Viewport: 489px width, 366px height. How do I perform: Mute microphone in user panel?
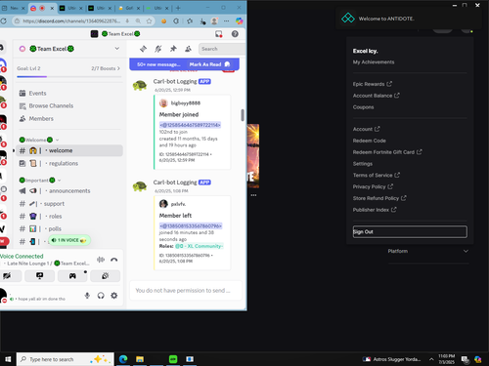coord(87,296)
